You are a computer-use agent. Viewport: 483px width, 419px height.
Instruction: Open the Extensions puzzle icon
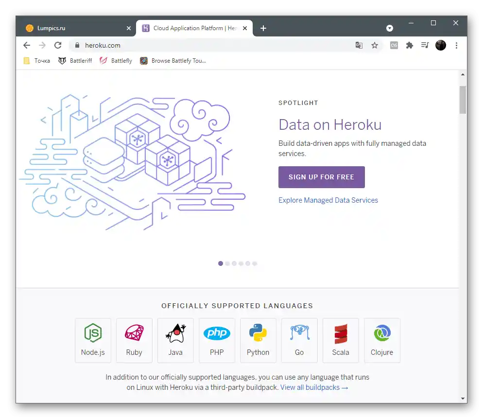coord(409,46)
